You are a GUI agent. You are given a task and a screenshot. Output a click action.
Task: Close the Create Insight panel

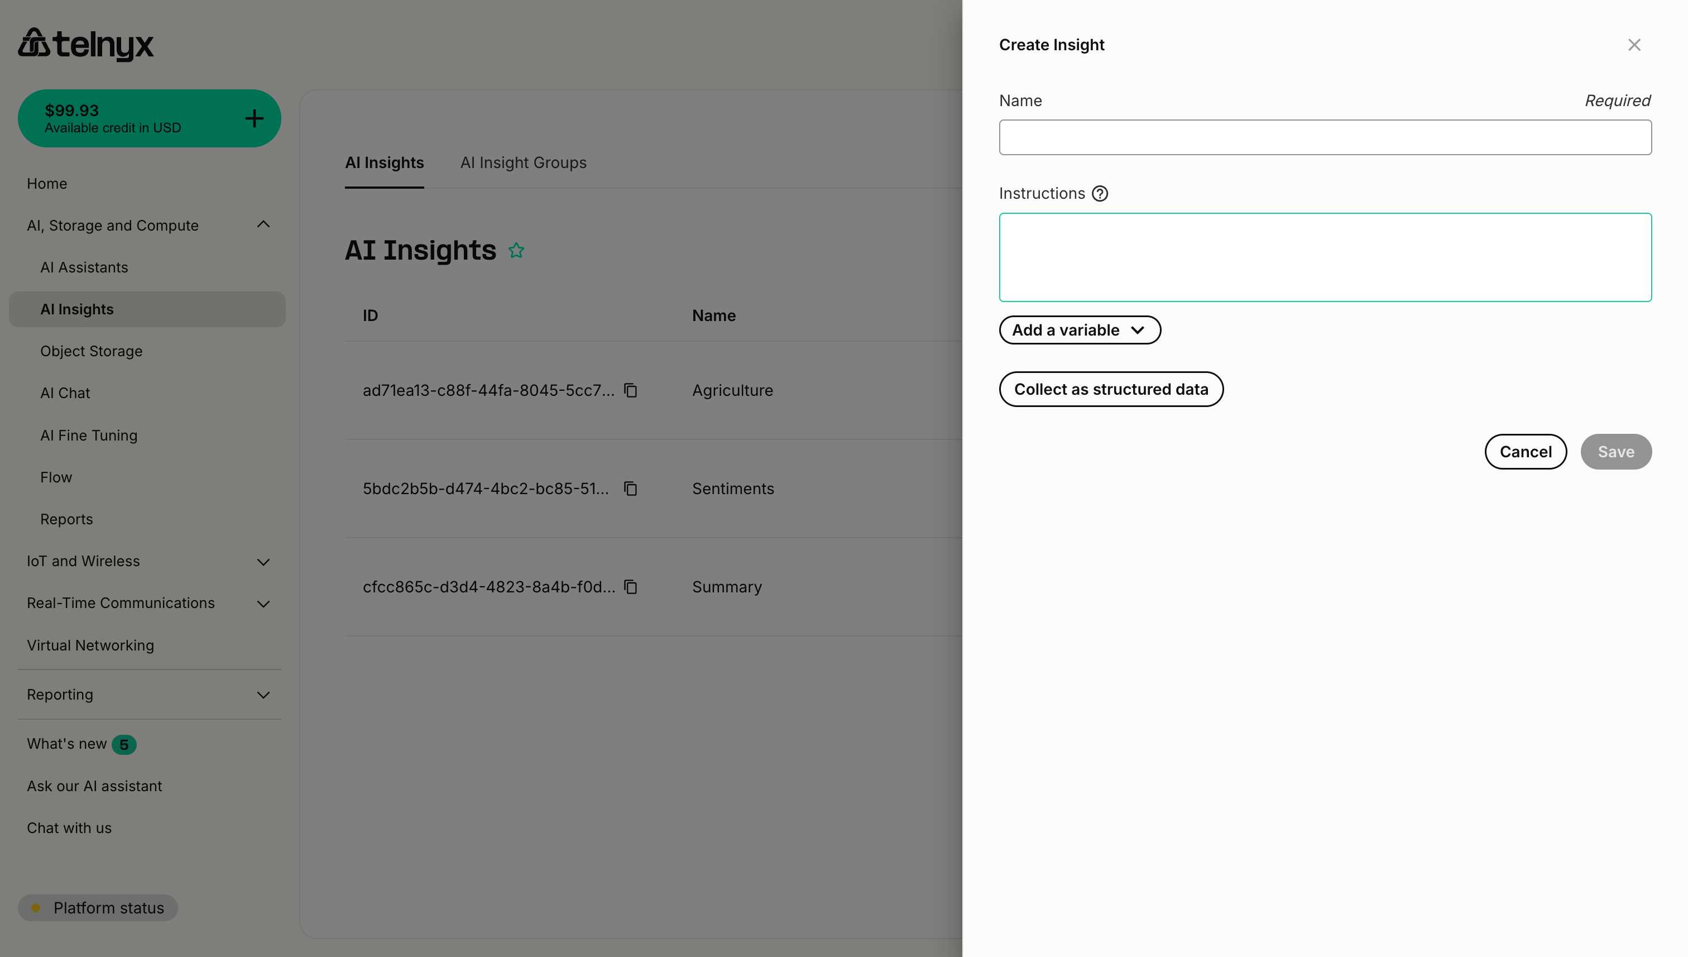coord(1634,45)
